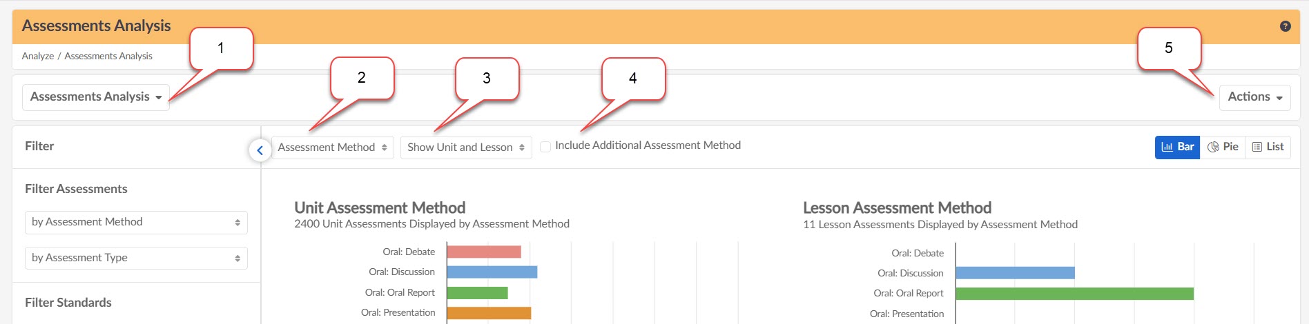Check Include Additional Assessment Method
The image size is (1309, 324).
point(545,146)
